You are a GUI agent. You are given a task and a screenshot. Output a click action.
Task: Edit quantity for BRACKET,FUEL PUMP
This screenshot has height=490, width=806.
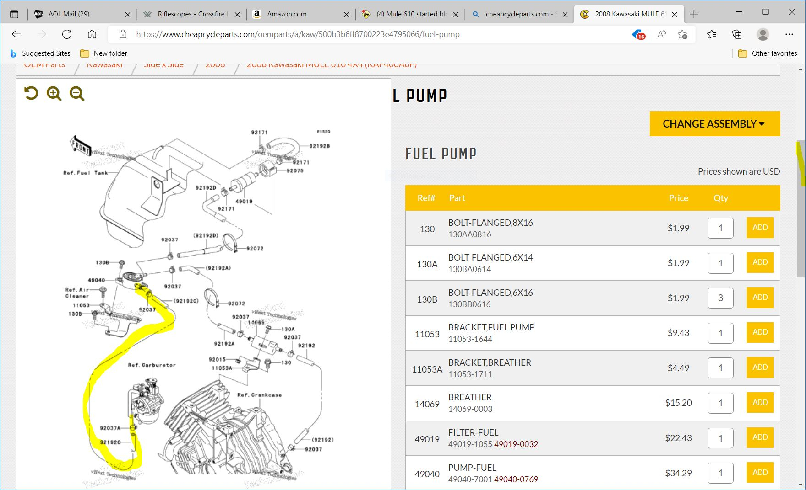click(x=720, y=333)
